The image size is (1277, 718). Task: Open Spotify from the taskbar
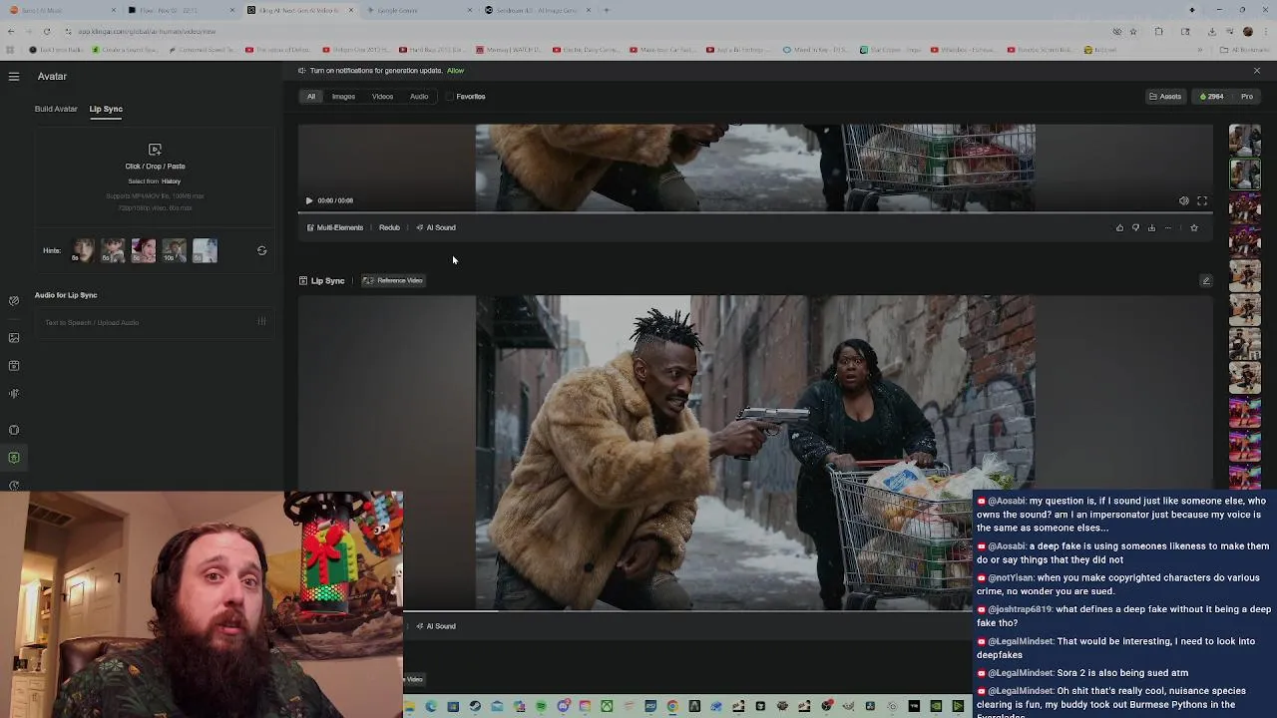541,707
